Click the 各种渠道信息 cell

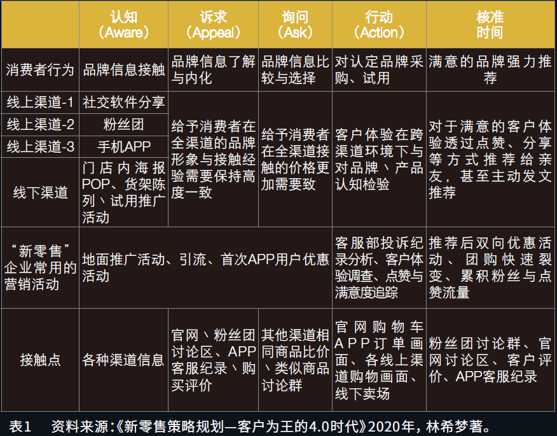coord(123,360)
